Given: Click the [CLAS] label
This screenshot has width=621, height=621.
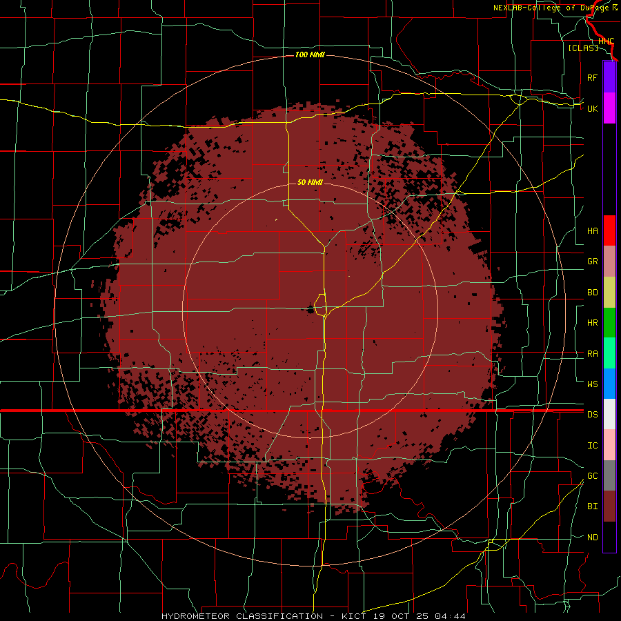Looking at the screenshot, I should (583, 48).
